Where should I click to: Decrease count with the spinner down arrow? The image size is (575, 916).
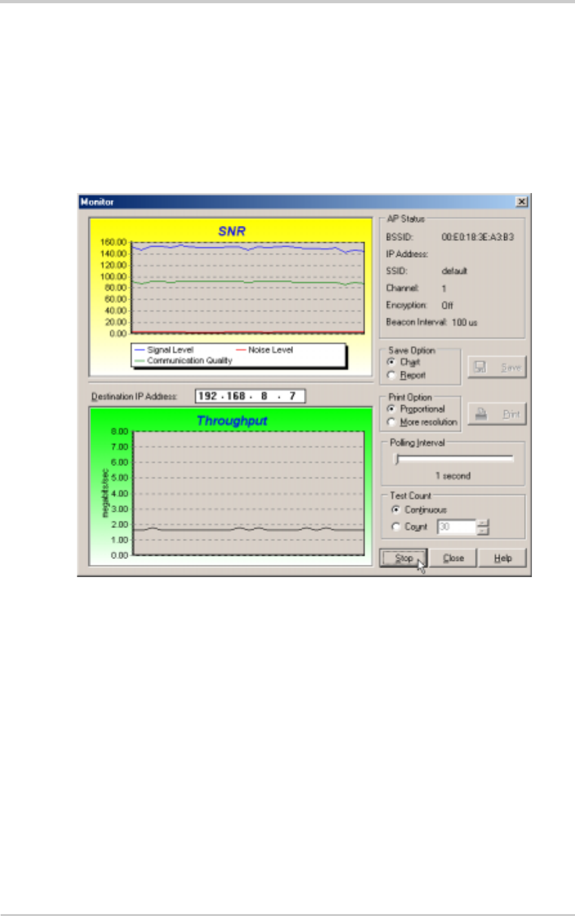tap(482, 531)
